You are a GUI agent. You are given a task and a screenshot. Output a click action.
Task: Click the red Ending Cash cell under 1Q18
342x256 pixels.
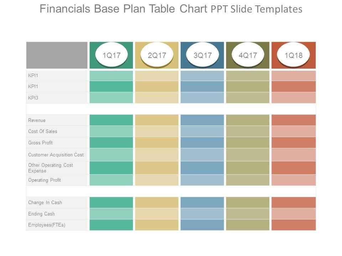(x=294, y=214)
